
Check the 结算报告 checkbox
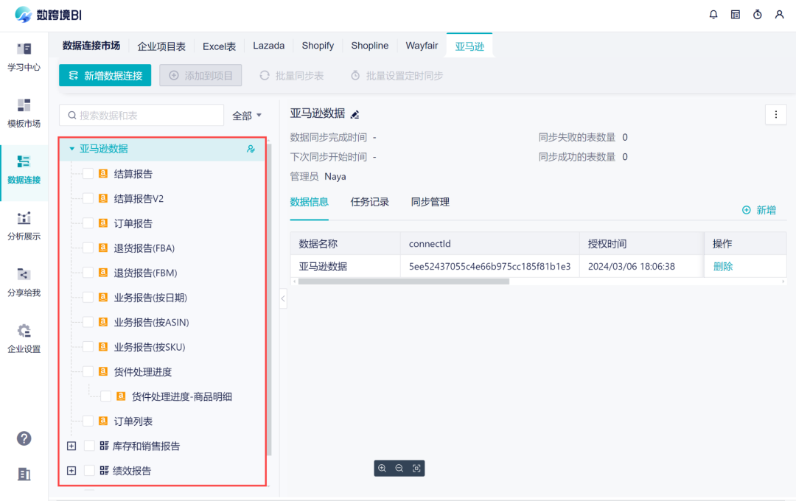pos(88,174)
